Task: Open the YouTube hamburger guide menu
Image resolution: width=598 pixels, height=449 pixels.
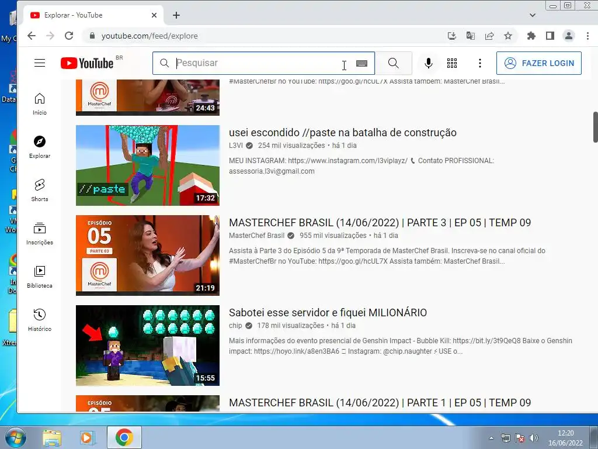Action: pyautogui.click(x=40, y=63)
